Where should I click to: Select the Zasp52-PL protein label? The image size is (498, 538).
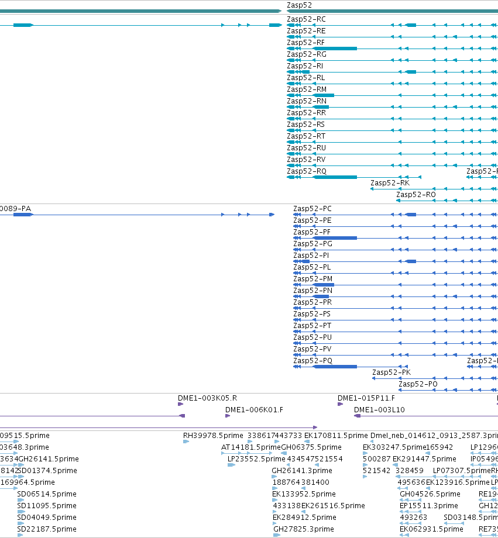click(312, 267)
